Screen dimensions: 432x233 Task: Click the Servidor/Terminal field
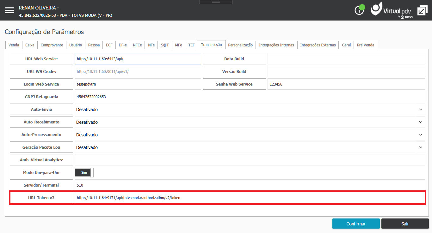click(x=250, y=185)
